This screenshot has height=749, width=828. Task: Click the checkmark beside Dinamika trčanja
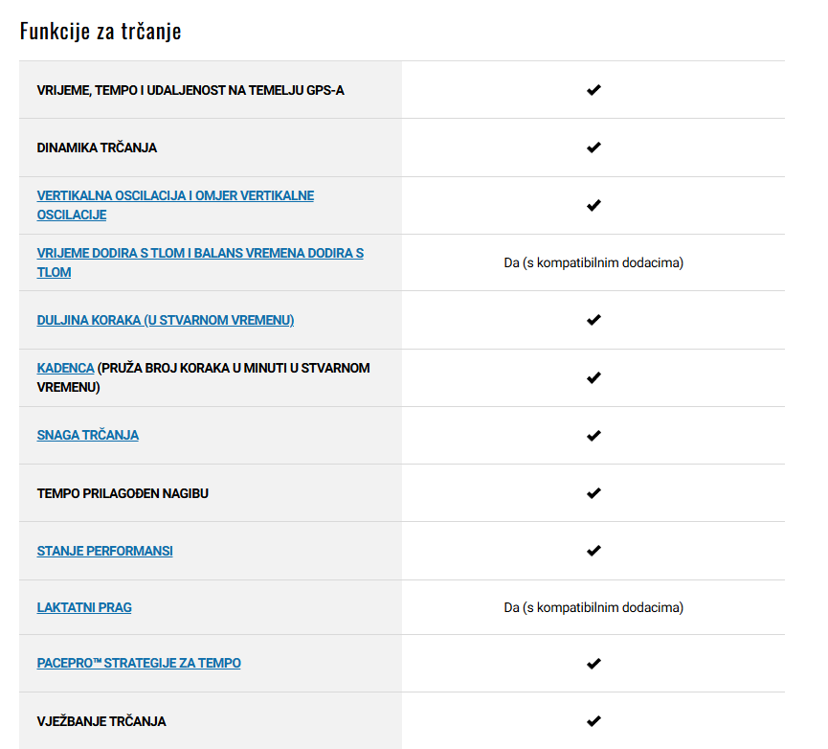[593, 148]
